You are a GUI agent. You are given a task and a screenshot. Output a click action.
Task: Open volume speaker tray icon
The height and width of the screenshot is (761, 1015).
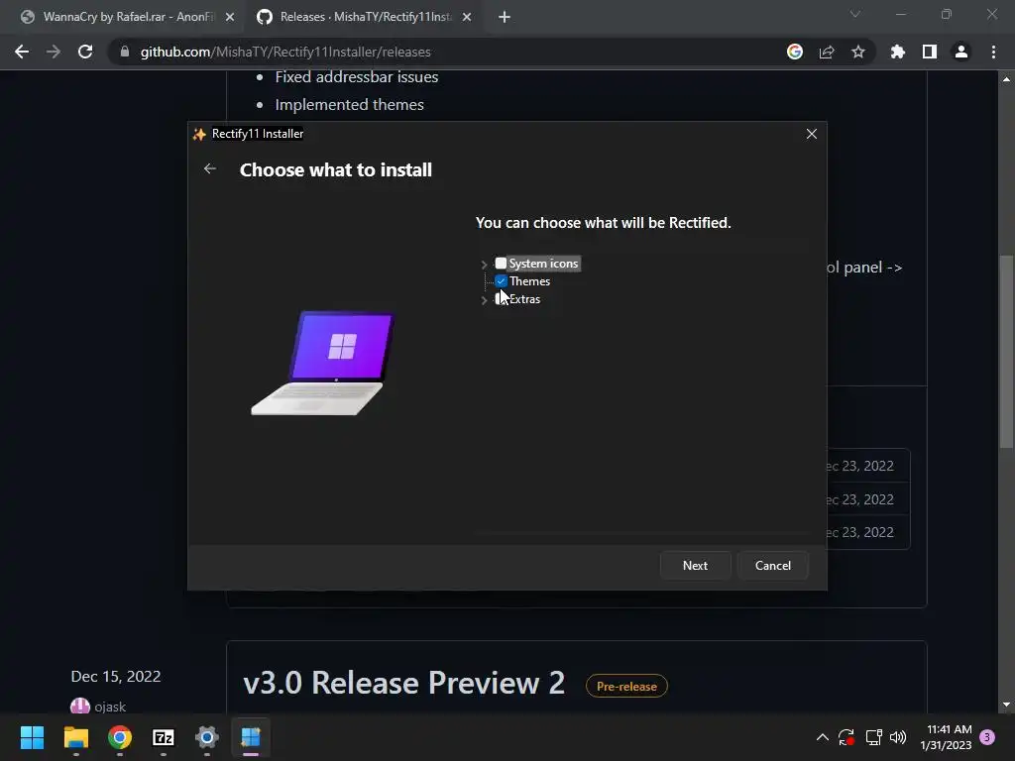(898, 737)
